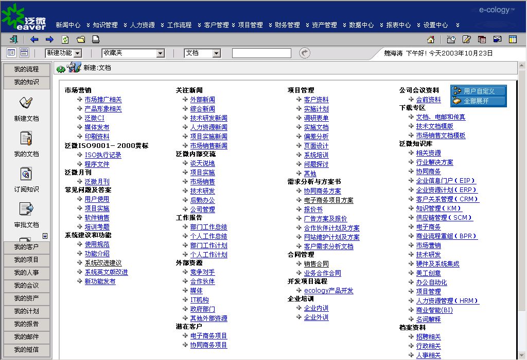Open the 商业智能(BI) link
527x360 pixels.
point(434,310)
